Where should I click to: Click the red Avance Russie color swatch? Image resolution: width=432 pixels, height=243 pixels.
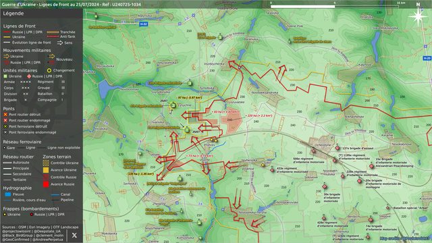pos(46,184)
